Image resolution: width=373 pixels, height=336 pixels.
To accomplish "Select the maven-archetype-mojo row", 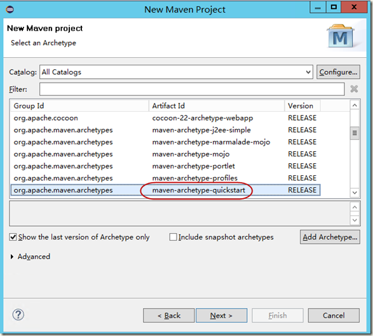I will 165,154.
